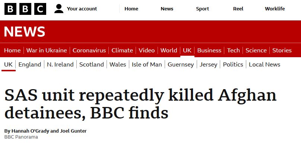This screenshot has width=301, height=143.
Task: Select Coronavirus news section
Action: 89,51
